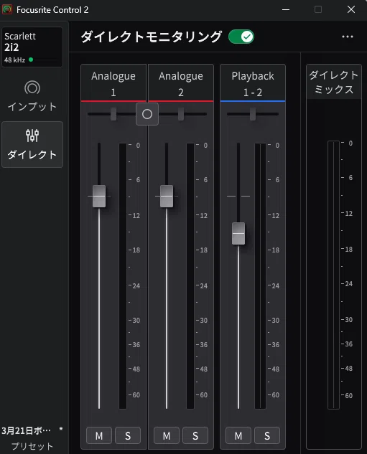Solo the Playback 1-2 channel

pyautogui.click(x=267, y=435)
